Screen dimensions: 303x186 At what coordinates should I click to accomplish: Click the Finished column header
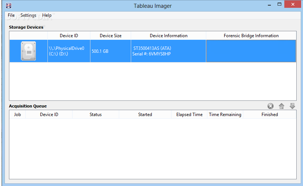(x=270, y=115)
